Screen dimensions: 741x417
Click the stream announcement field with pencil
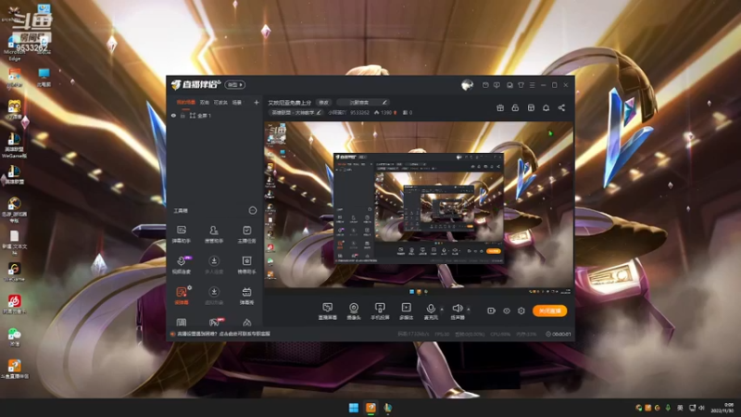(363, 103)
